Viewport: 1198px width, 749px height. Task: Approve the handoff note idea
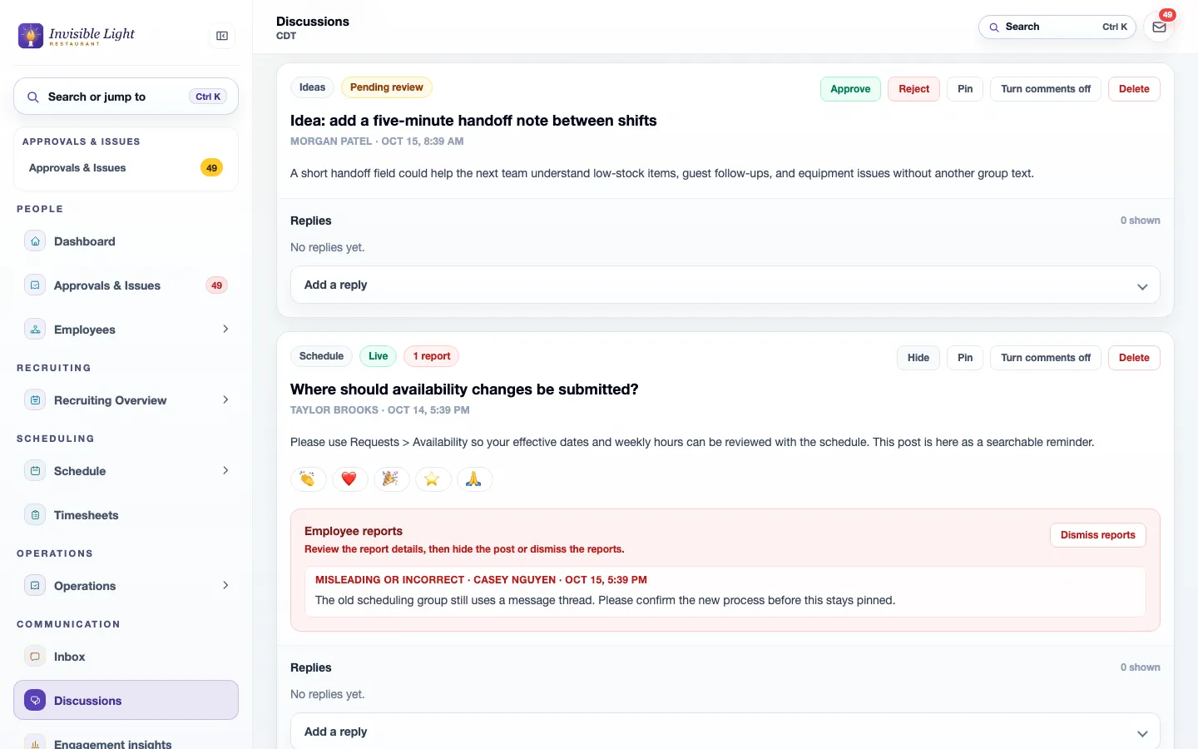[x=850, y=89]
